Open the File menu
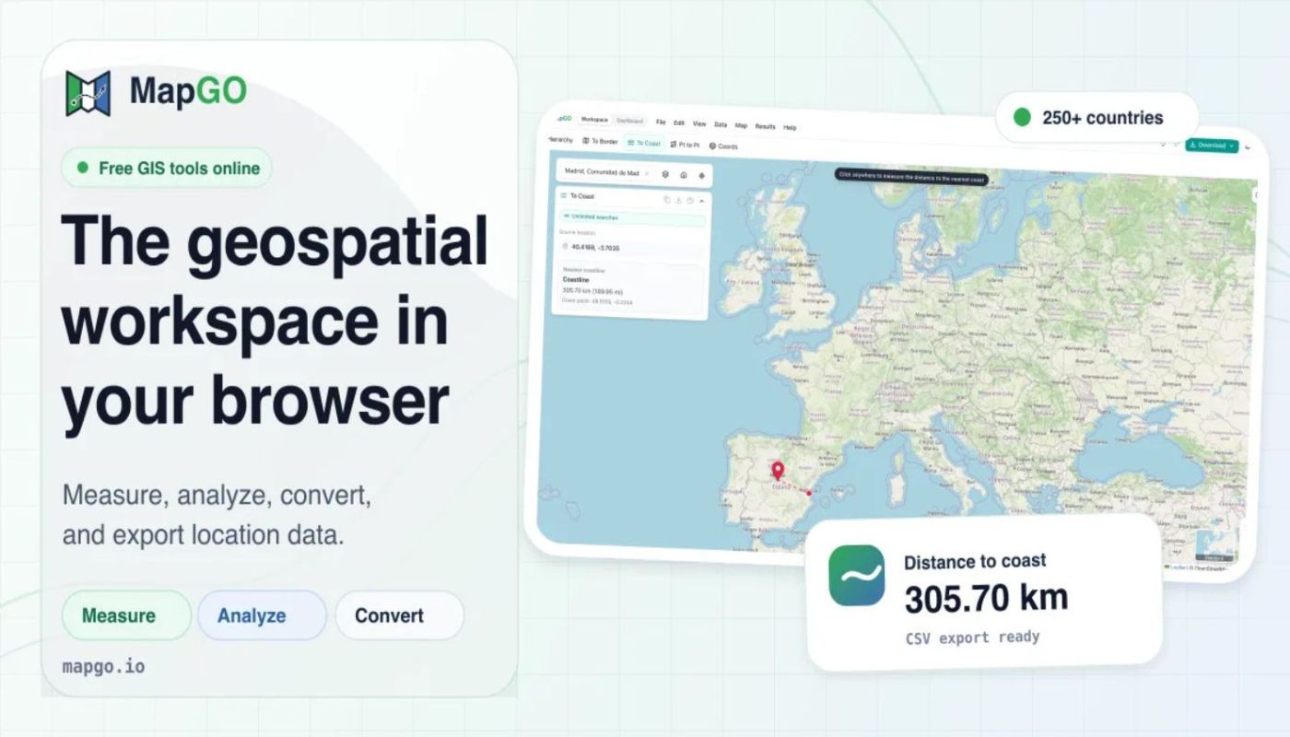Screen dimensions: 1290x737 coord(661,122)
